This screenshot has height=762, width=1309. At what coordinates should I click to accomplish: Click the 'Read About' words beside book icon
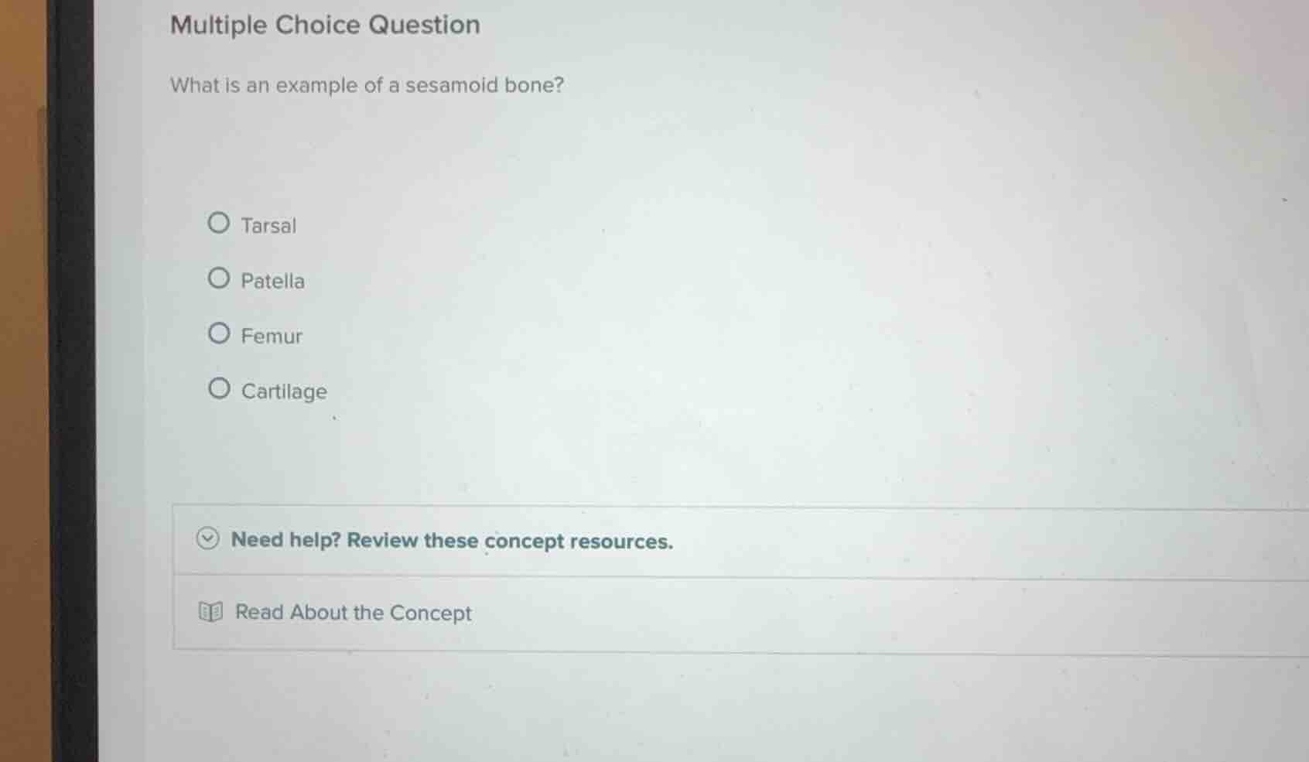(292, 612)
